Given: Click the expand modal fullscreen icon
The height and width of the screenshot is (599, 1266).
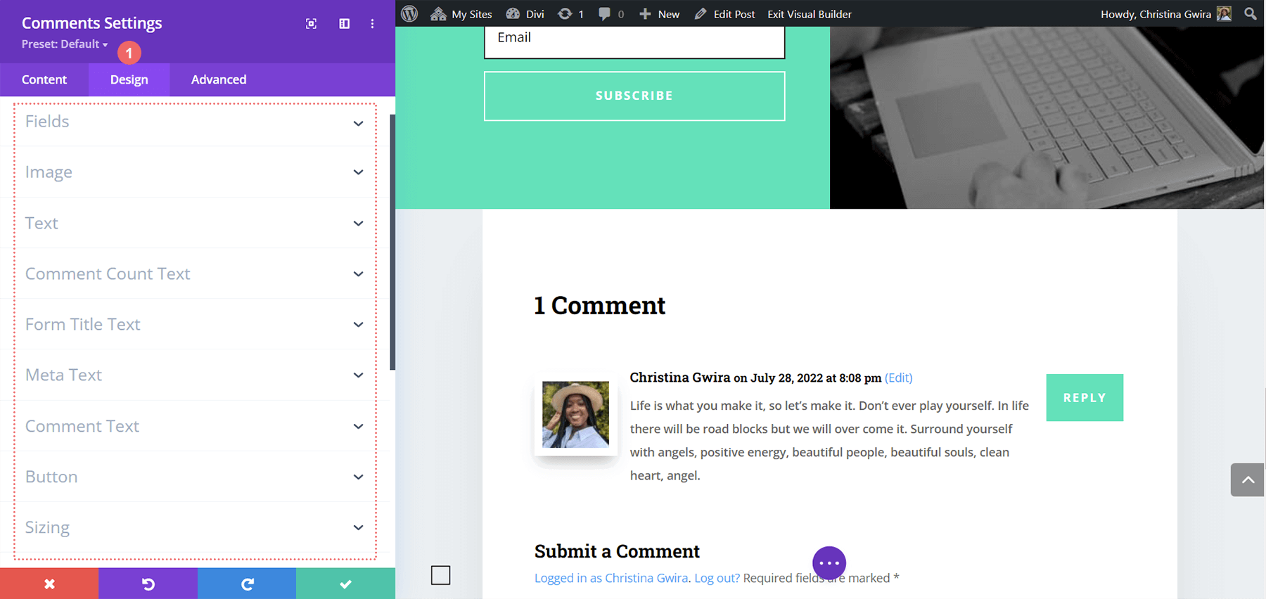Looking at the screenshot, I should point(311,24).
